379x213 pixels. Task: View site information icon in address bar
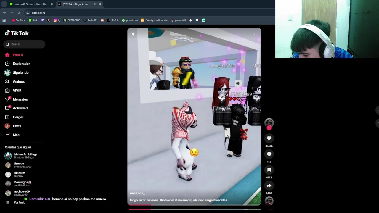coord(28,13)
